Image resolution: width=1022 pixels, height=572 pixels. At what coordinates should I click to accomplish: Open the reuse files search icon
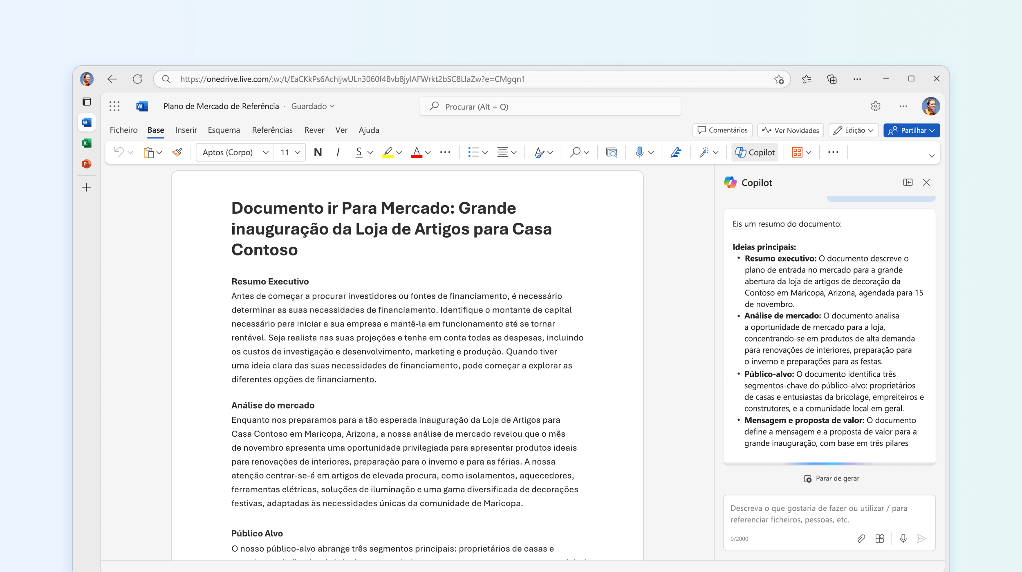[612, 152]
